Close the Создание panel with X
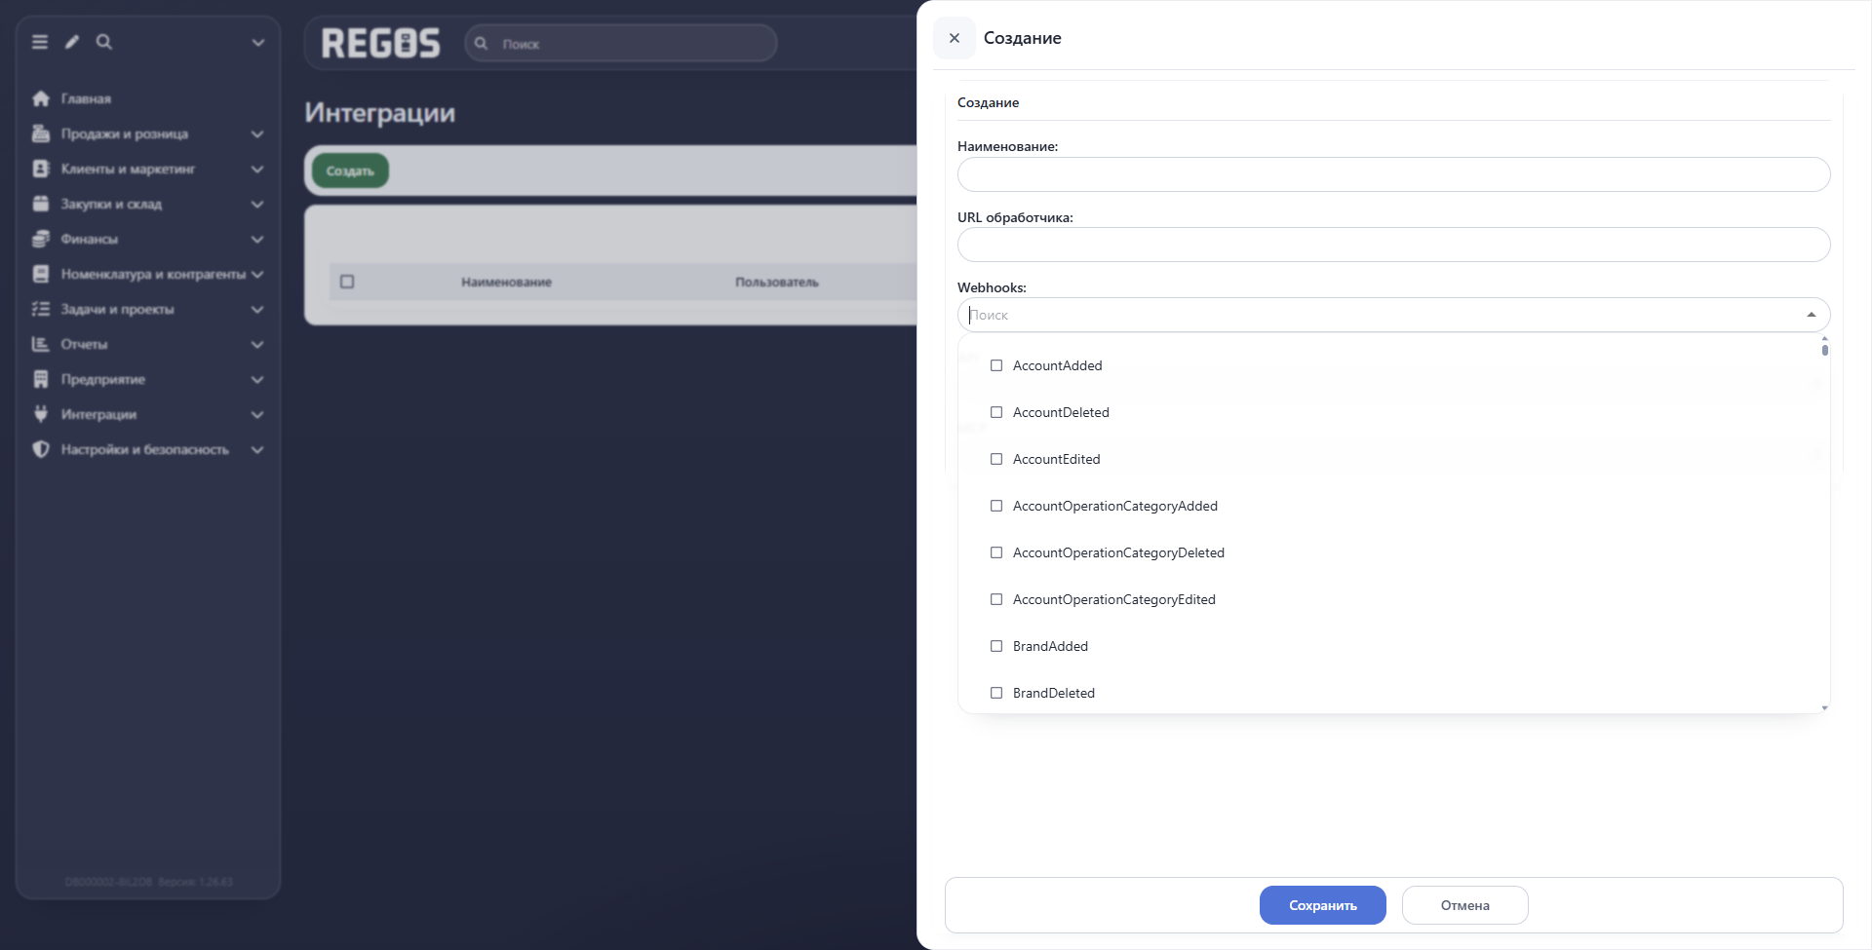The height and width of the screenshot is (950, 1872). (955, 38)
